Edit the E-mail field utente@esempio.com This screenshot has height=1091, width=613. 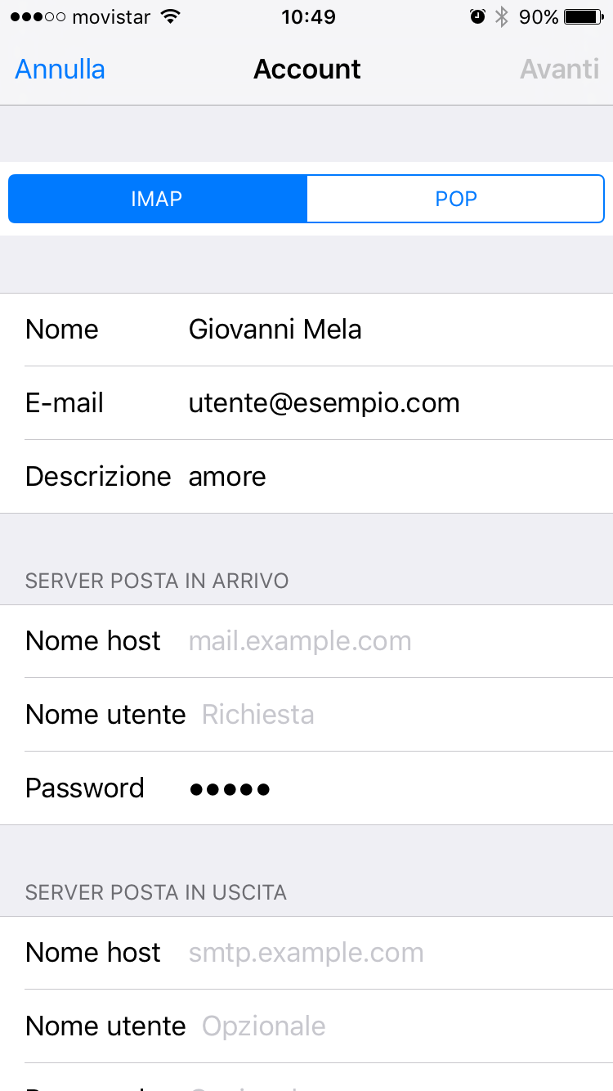tap(306, 403)
